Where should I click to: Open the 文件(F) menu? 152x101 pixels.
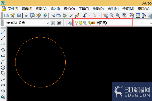[x=13, y=9]
